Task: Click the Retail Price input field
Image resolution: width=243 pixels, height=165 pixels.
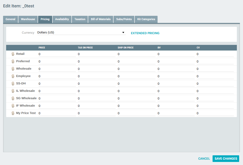Action: [x=57, y=54]
